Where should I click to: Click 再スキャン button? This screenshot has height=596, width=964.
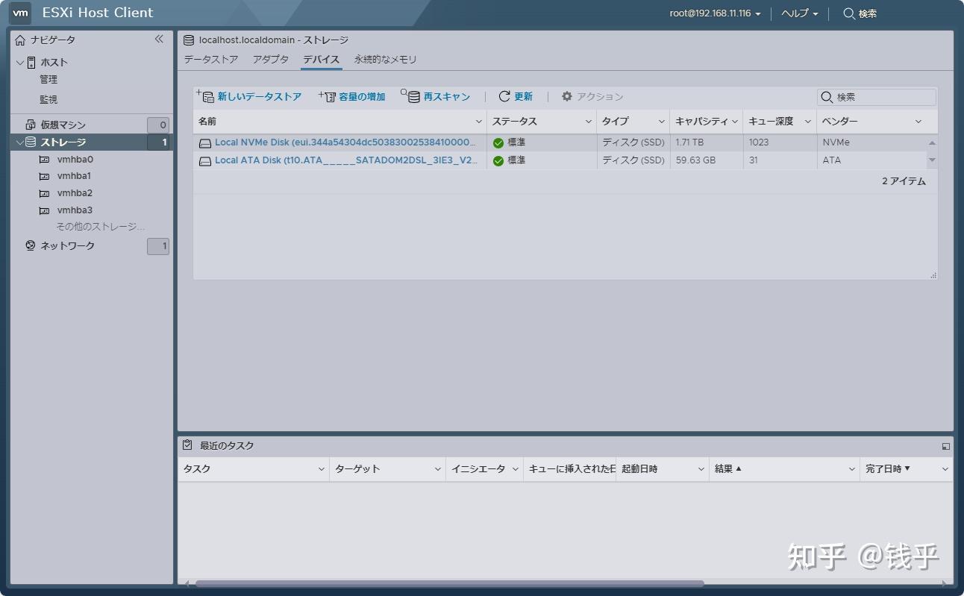click(436, 96)
